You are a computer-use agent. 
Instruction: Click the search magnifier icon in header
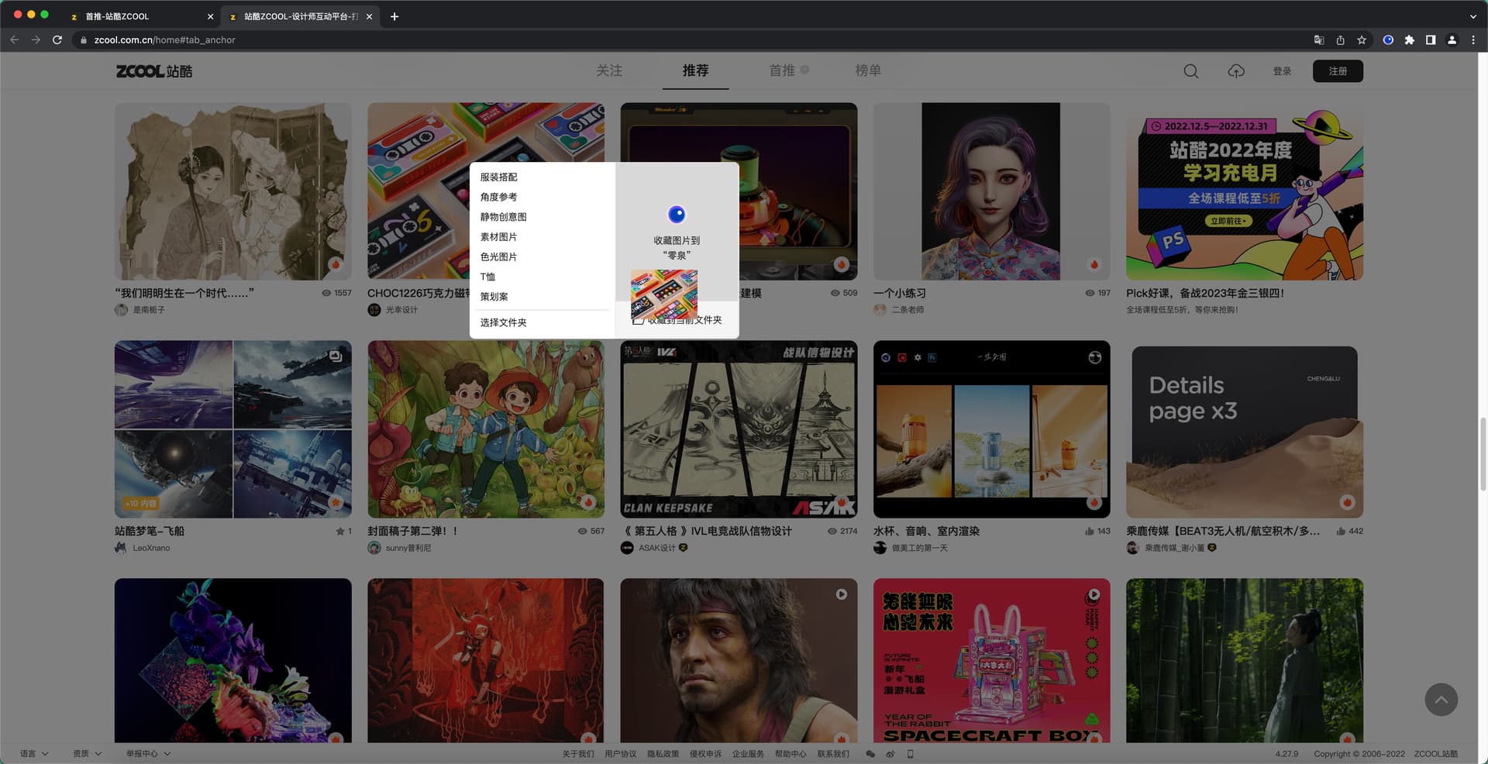(1190, 71)
